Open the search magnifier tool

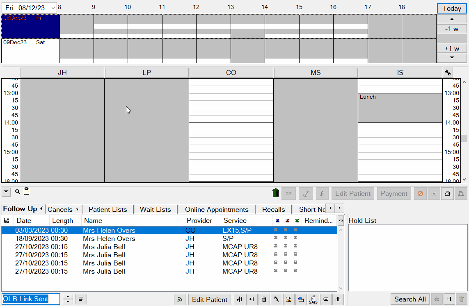[16, 191]
